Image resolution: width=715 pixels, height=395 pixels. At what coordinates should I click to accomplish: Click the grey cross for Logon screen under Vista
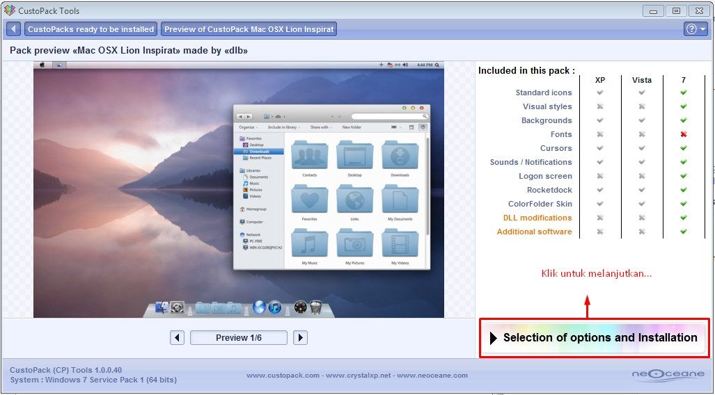pos(642,176)
